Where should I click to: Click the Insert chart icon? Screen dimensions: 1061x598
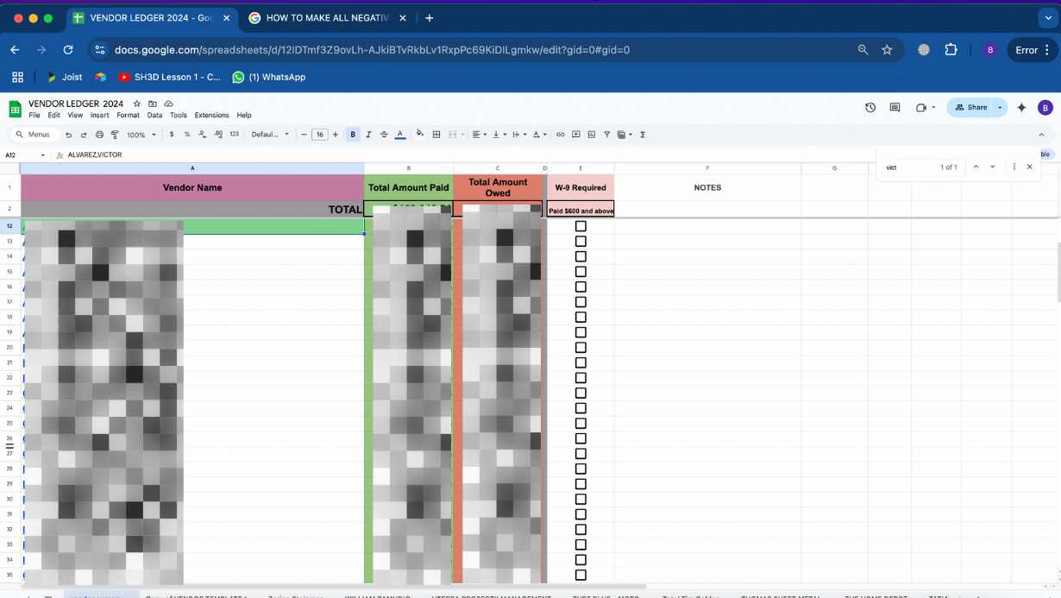tap(591, 135)
